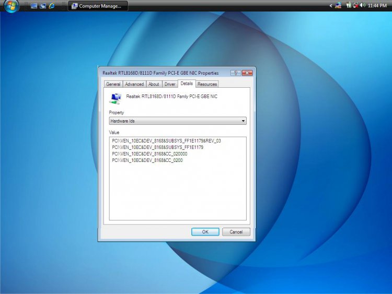Image resolution: width=392 pixels, height=294 pixels.
Task: Close the Realtek NIC Properties dialog
Action: point(247,73)
